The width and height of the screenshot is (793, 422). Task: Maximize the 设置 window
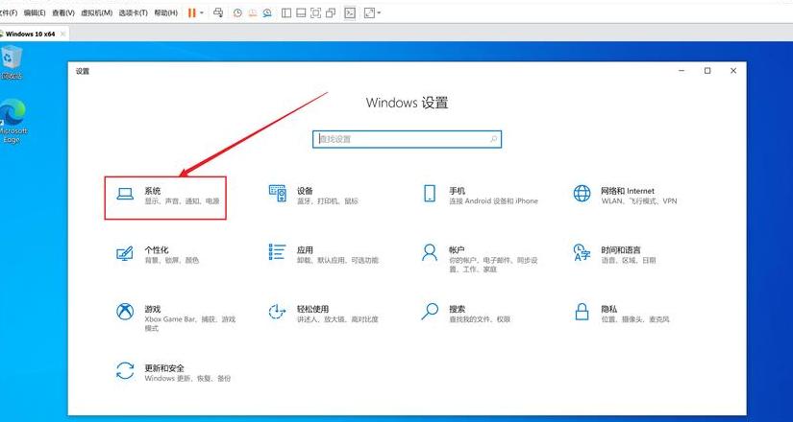click(707, 71)
